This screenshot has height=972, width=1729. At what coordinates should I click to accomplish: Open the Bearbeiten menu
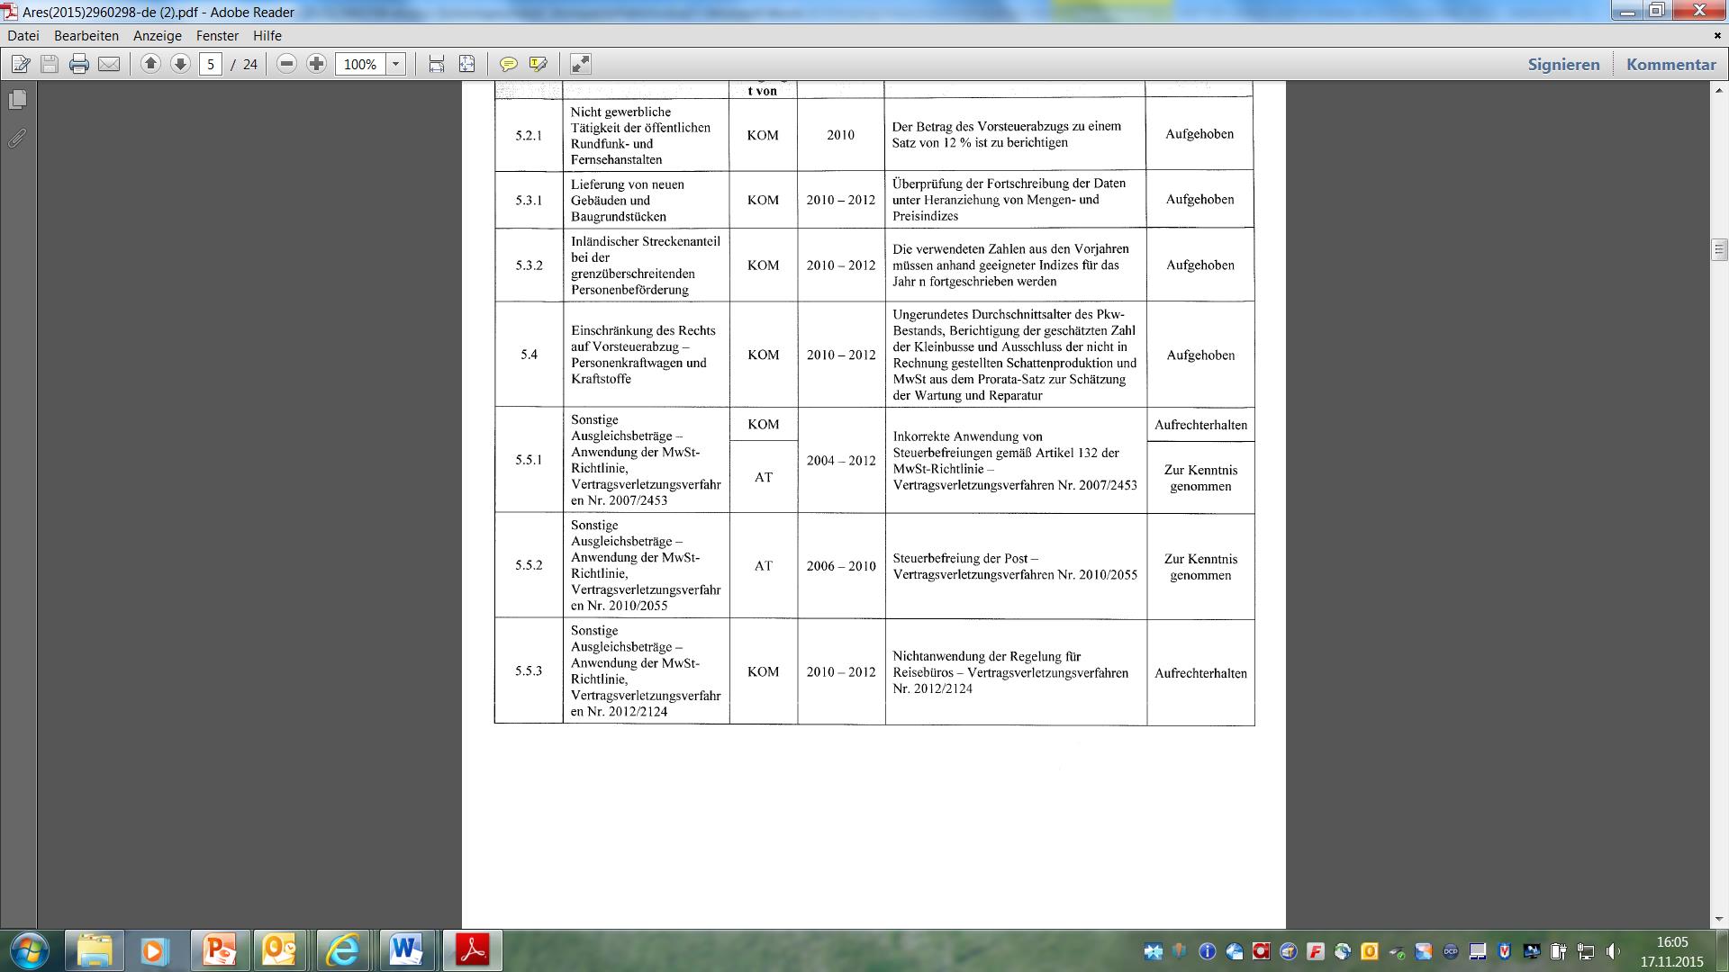86,36
